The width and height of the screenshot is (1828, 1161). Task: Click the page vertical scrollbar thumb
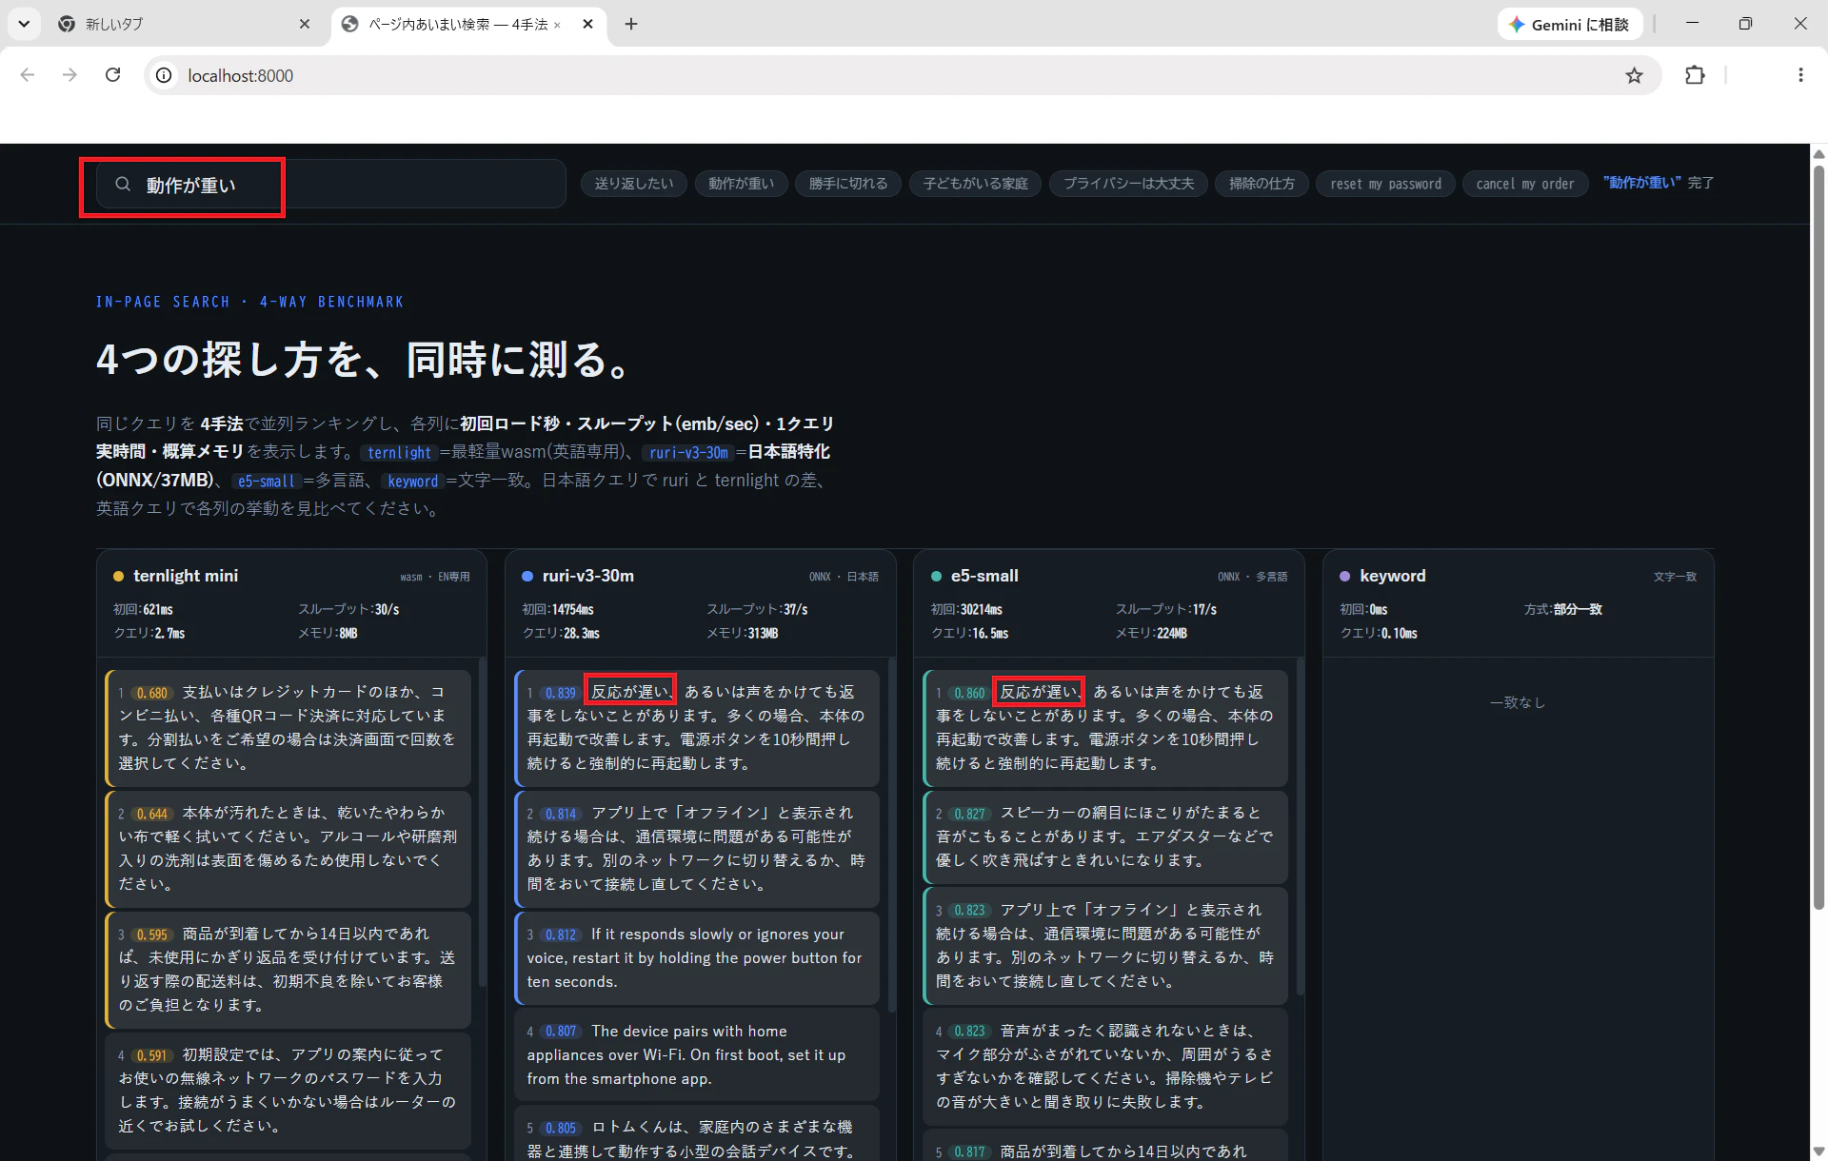[1818, 538]
